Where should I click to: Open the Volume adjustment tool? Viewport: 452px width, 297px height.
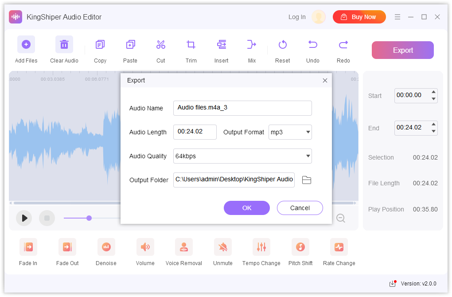tap(145, 247)
